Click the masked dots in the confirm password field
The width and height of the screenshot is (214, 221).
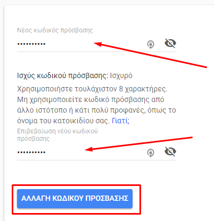[31, 152]
